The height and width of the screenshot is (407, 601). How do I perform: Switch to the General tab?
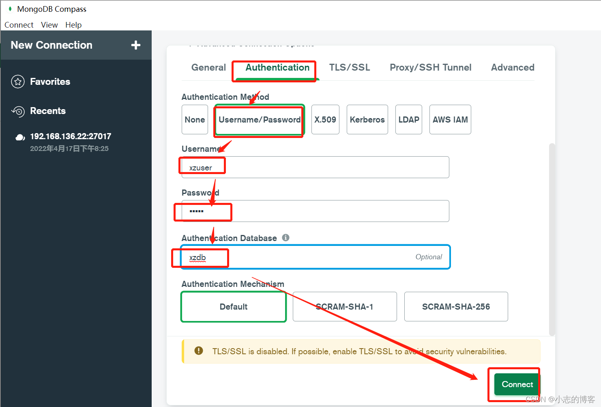[208, 67]
